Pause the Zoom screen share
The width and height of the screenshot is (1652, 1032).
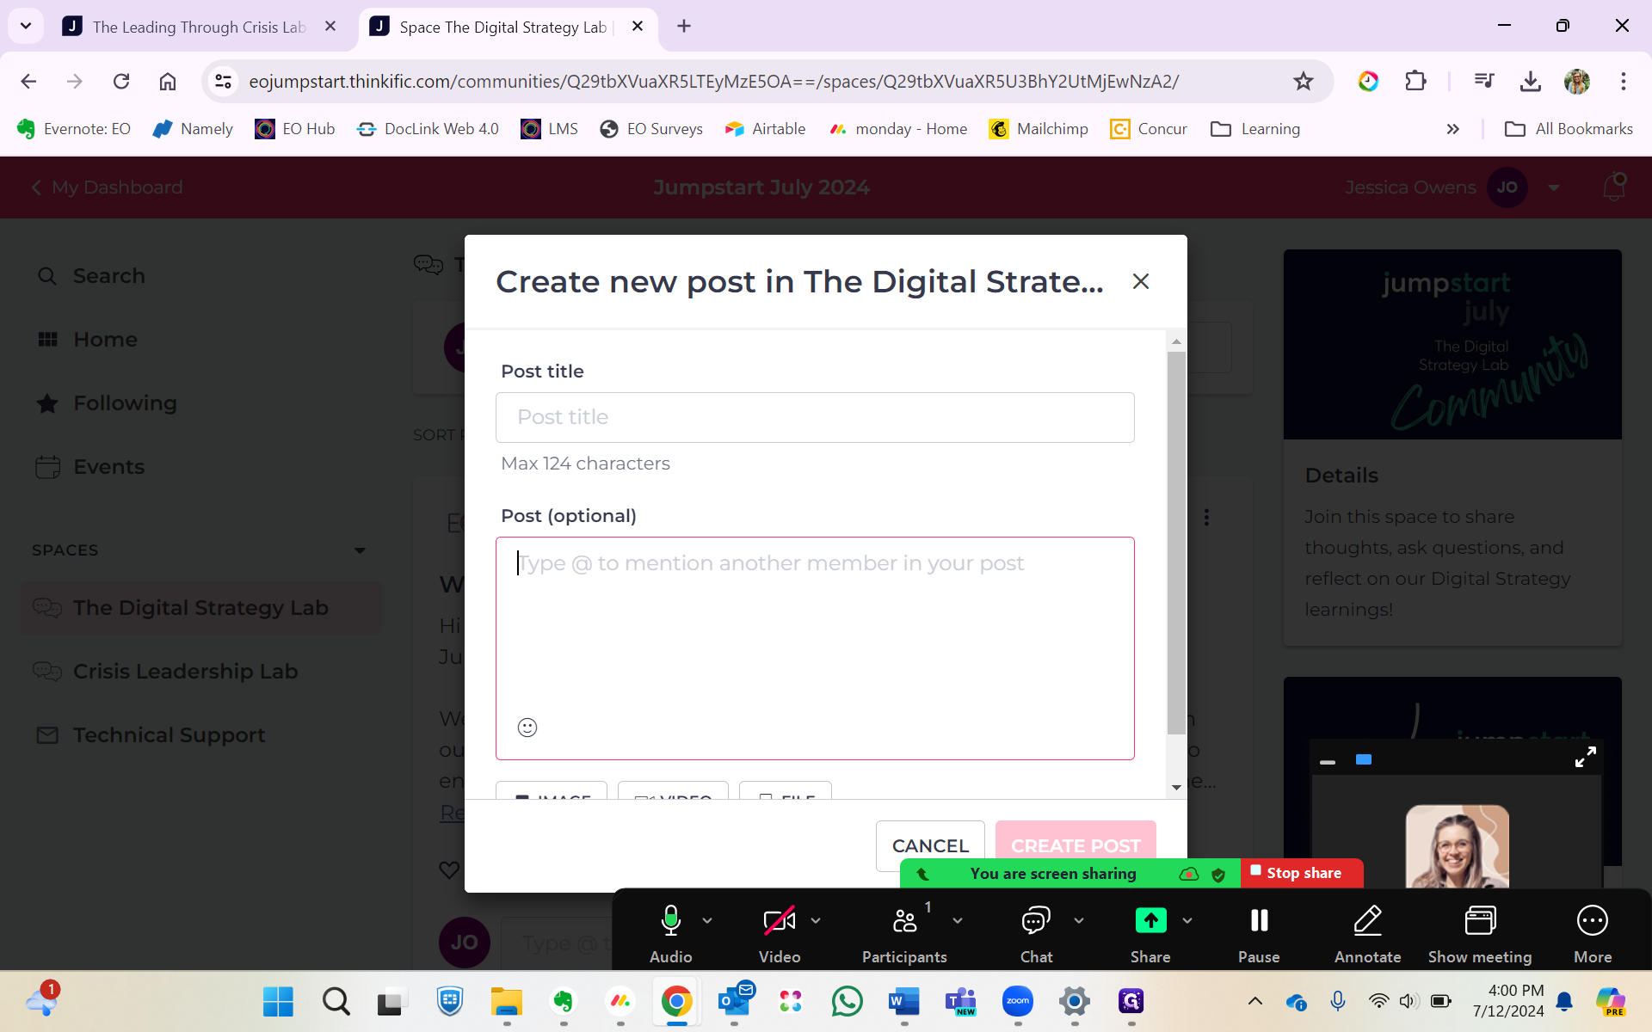(x=1259, y=933)
